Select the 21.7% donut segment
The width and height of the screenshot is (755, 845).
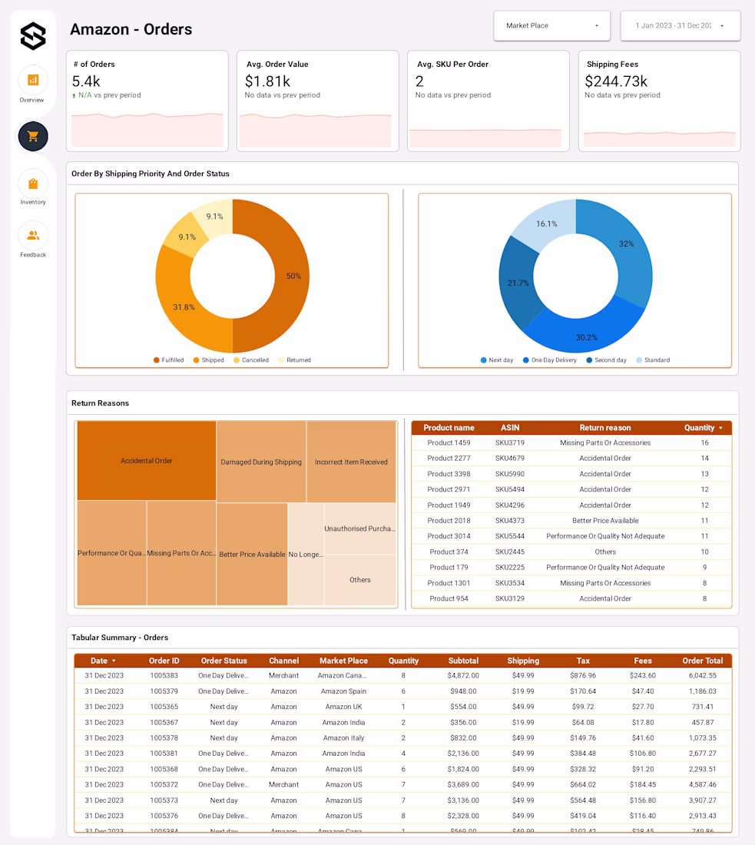[x=516, y=283]
